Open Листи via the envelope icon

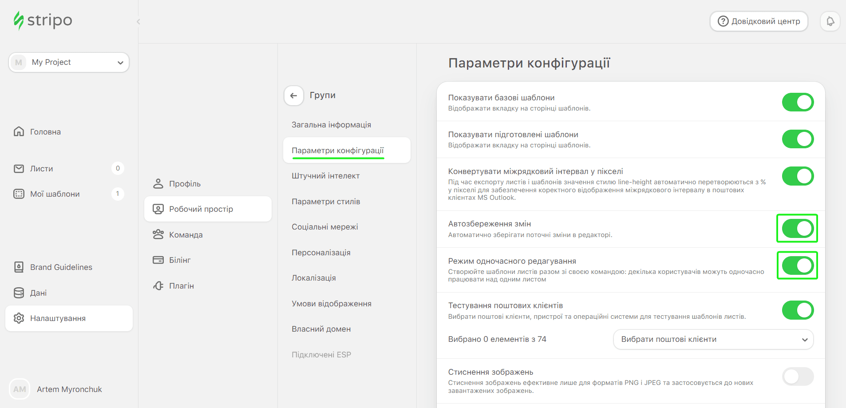(x=19, y=169)
